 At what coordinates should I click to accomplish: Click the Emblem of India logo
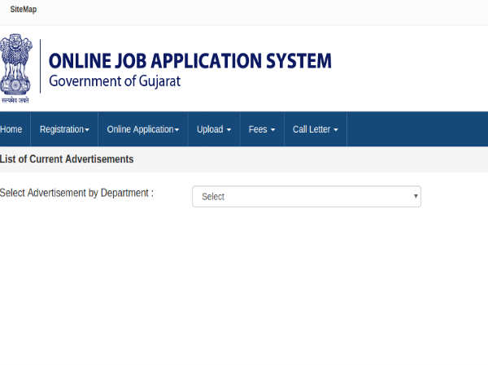tap(15, 63)
